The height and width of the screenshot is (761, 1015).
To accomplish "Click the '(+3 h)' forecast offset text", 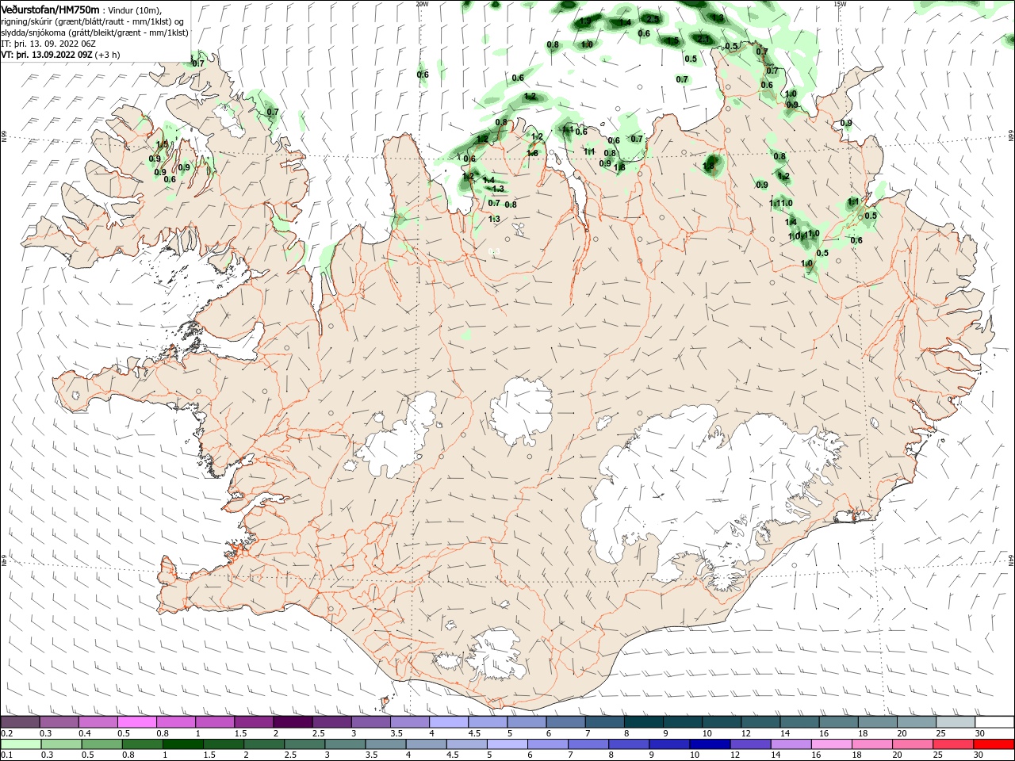I will pyautogui.click(x=108, y=55).
